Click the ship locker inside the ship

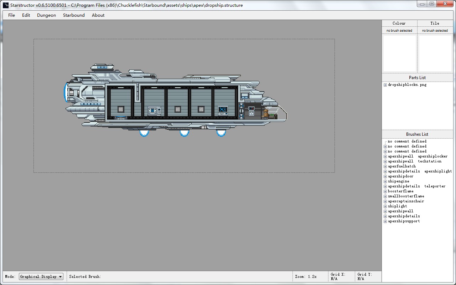coord(154,110)
